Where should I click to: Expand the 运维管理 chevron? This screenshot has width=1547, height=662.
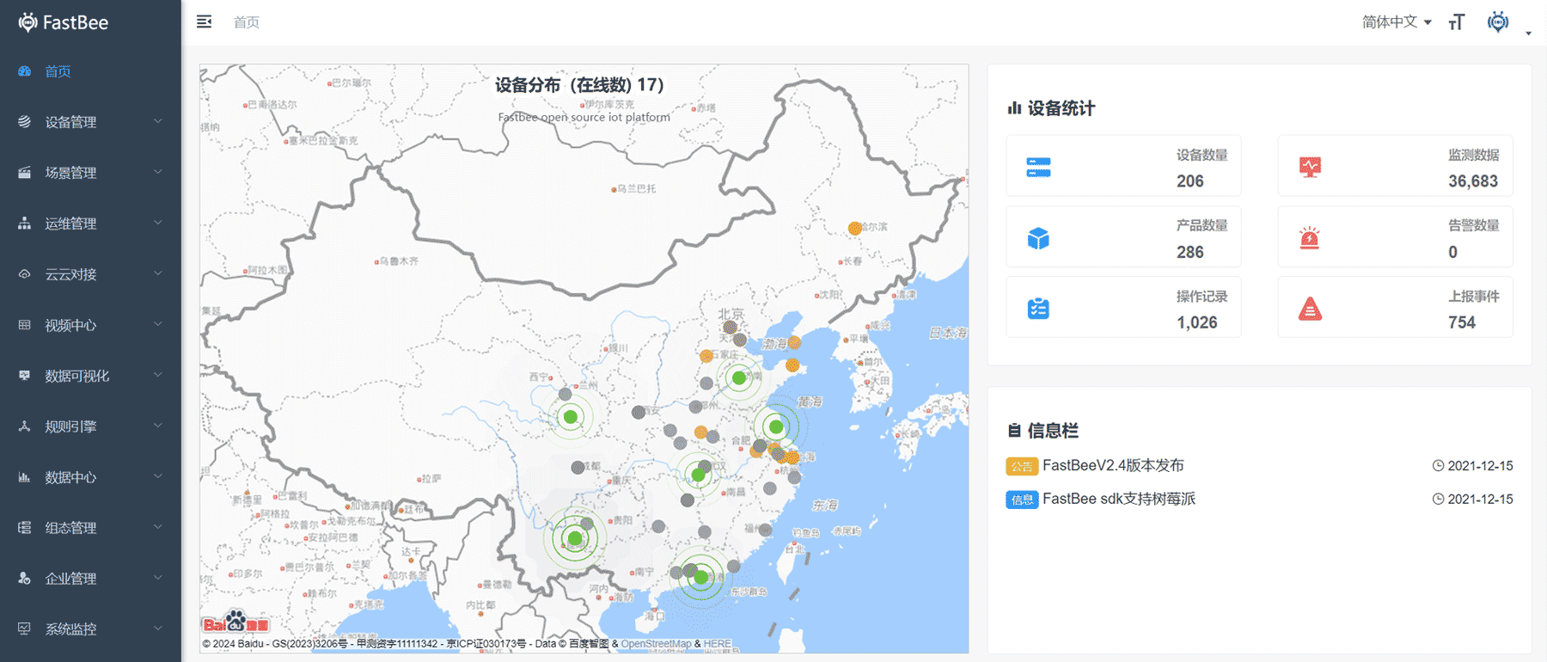[158, 223]
